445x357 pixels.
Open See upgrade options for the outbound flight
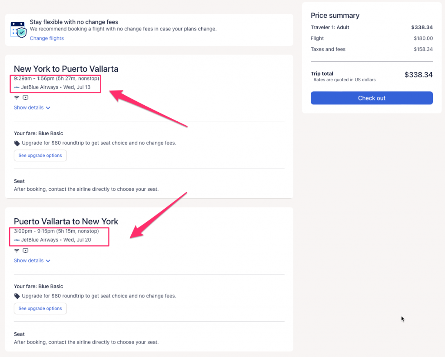(40, 155)
